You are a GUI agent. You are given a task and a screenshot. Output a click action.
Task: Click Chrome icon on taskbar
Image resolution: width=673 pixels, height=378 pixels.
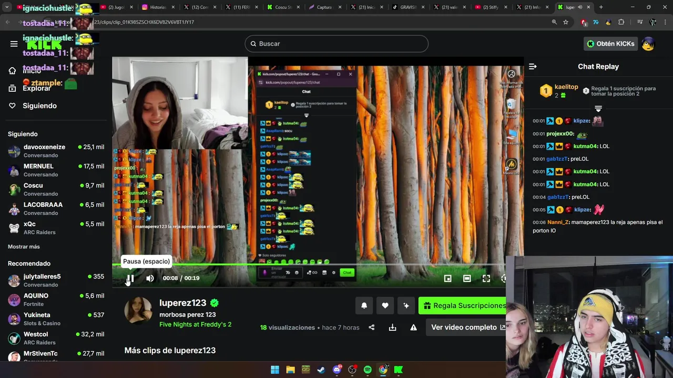pyautogui.click(x=383, y=370)
